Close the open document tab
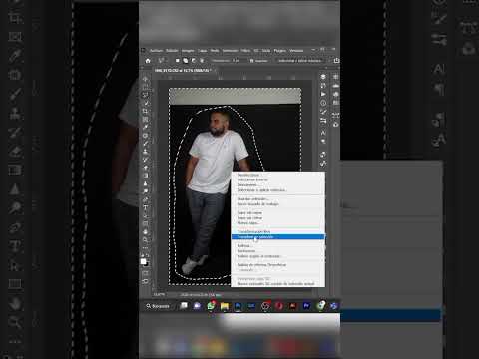 215,70
